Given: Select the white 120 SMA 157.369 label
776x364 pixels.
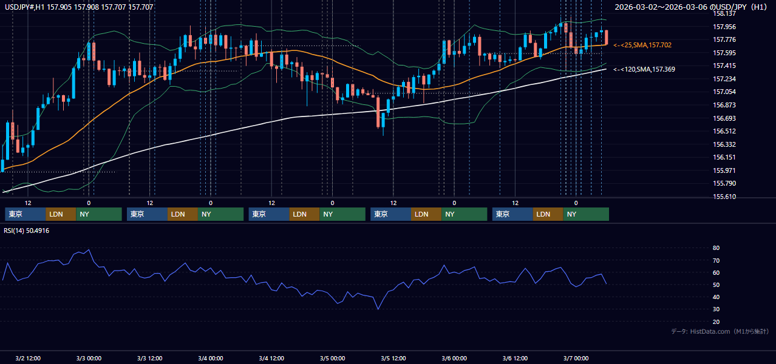Looking at the screenshot, I should (644, 70).
